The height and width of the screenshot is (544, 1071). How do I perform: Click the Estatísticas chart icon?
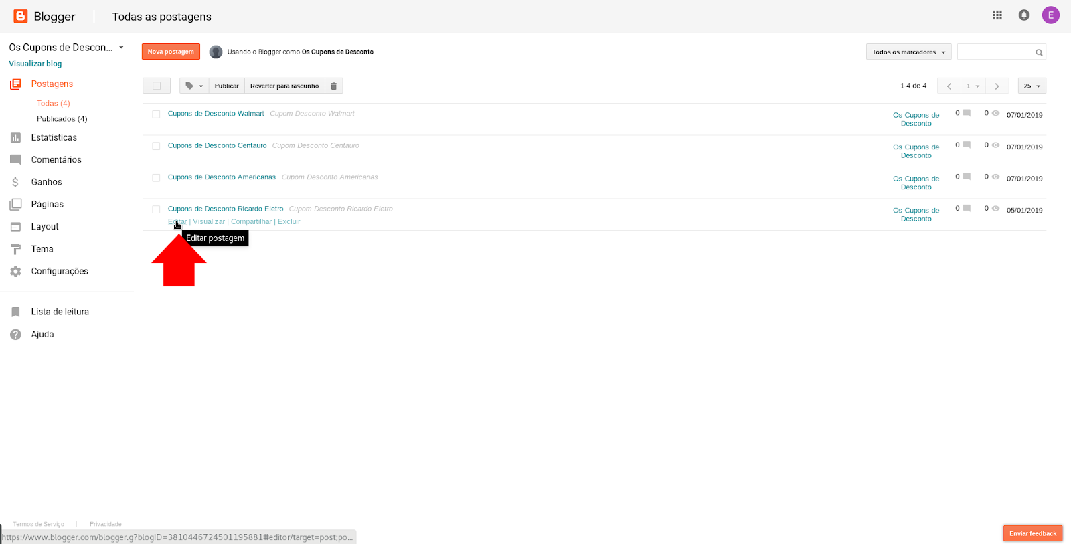point(15,137)
